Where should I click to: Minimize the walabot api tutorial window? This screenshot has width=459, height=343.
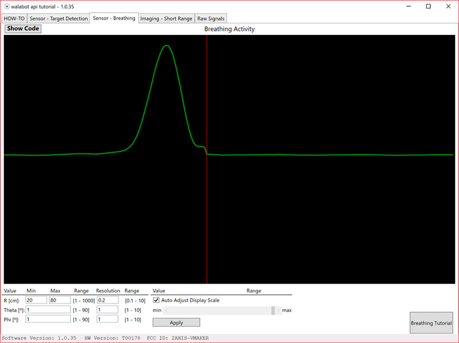coord(409,6)
